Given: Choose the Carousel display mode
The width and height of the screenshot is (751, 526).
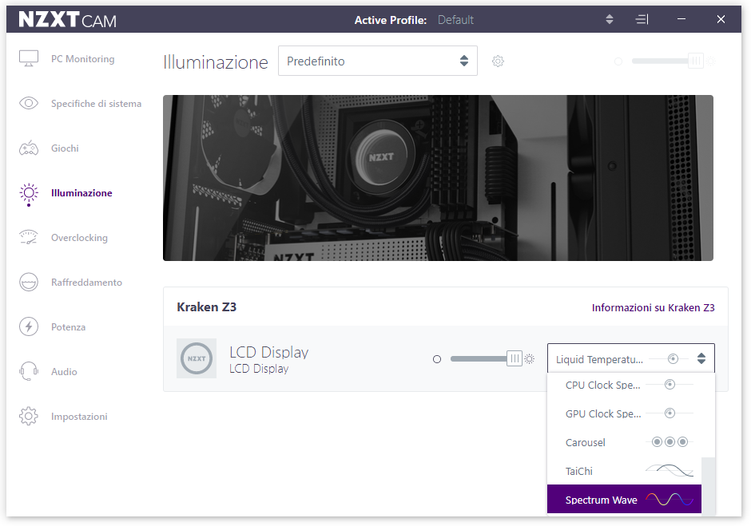Looking at the screenshot, I should [x=624, y=442].
